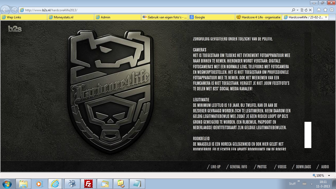Open the DOWNLOADS page link
The height and width of the screenshot is (189, 336).
(x=303, y=167)
